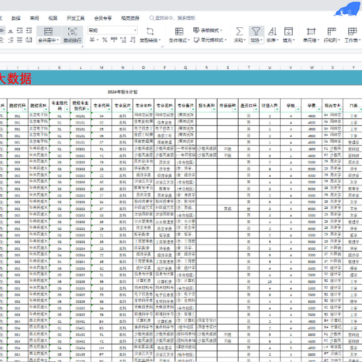
Task: Click the 条件格式 conditional formatting icon
Action: [179, 31]
